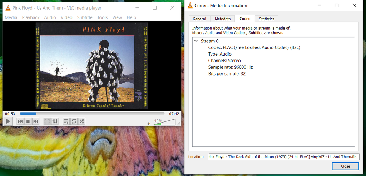Select the Type: Audio row

coord(220,54)
